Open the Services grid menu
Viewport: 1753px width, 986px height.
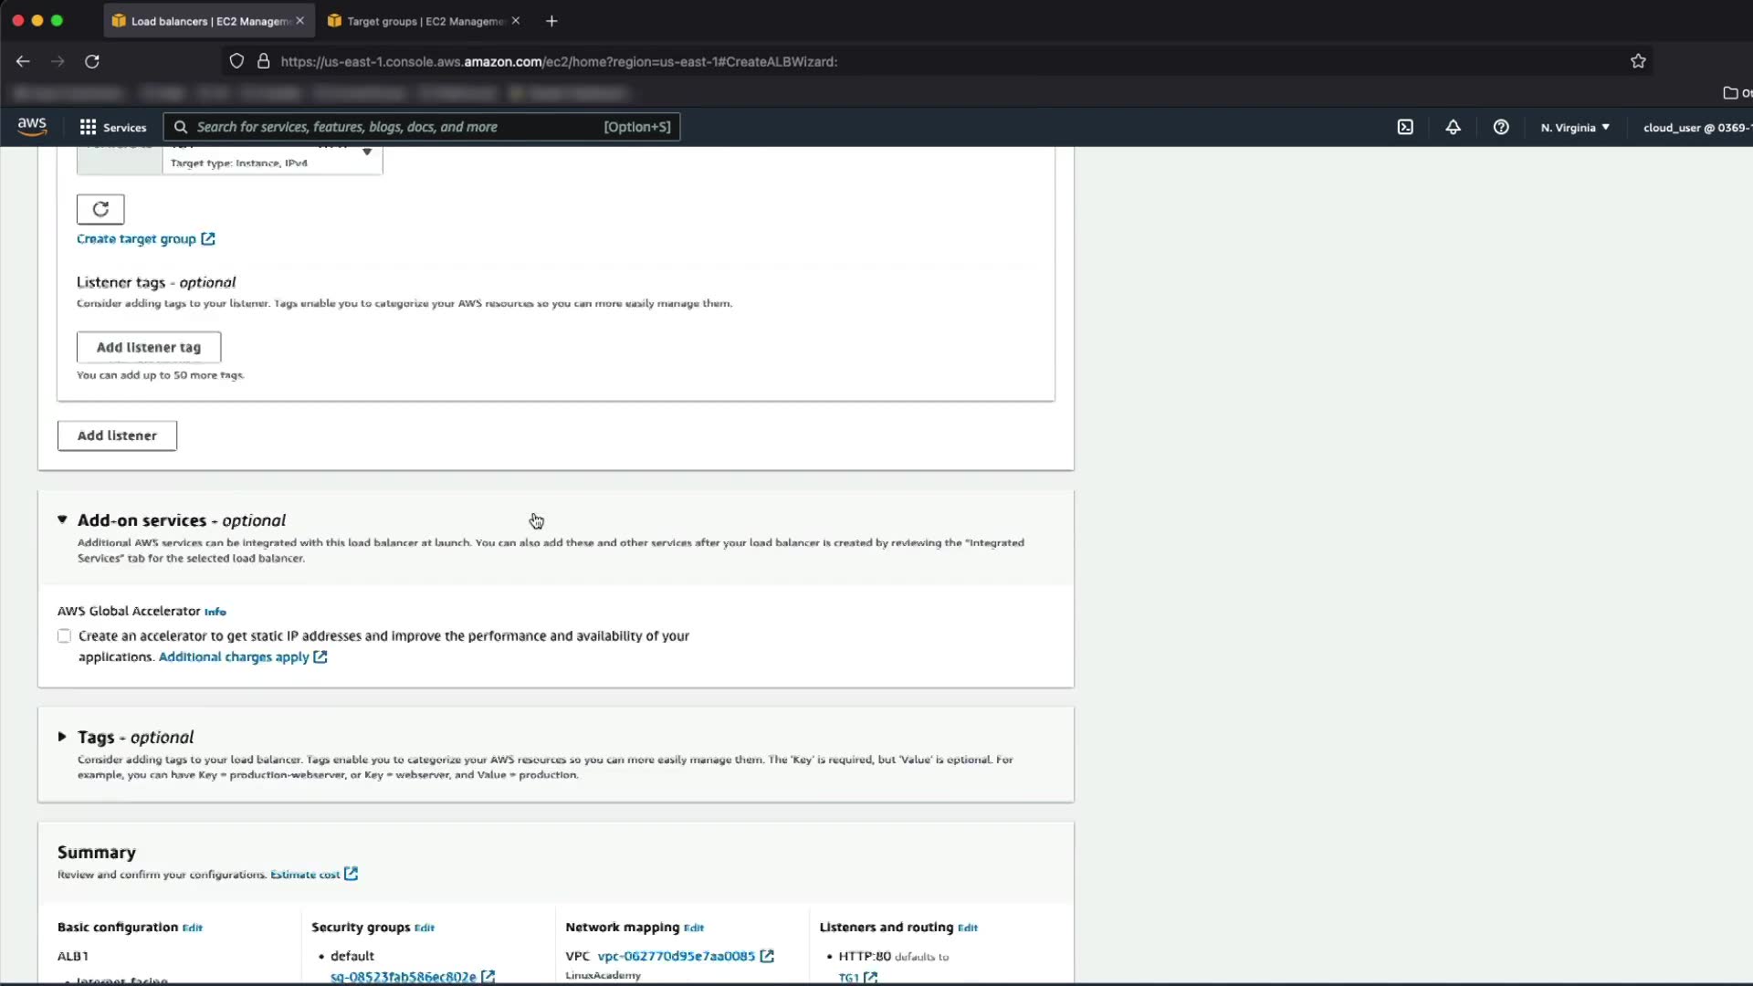point(113,127)
